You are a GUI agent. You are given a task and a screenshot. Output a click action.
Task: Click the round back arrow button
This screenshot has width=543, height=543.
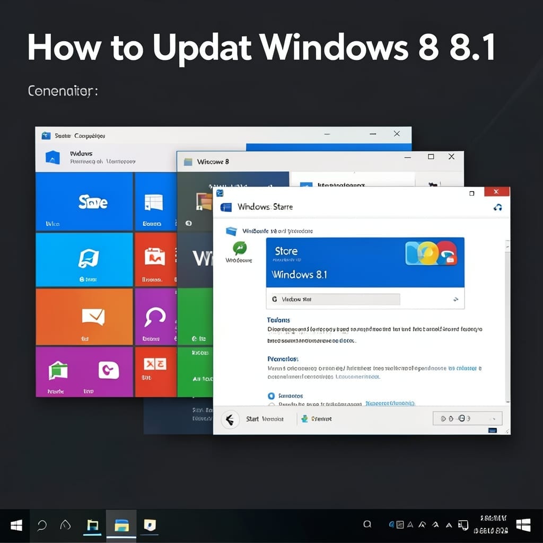click(230, 420)
